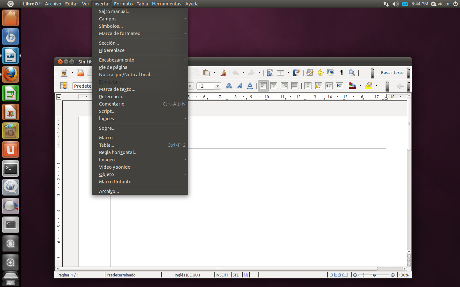This screenshot has height=287, width=460.
Task: Select the Clone formatting paintbrush tool
Action: (x=223, y=73)
